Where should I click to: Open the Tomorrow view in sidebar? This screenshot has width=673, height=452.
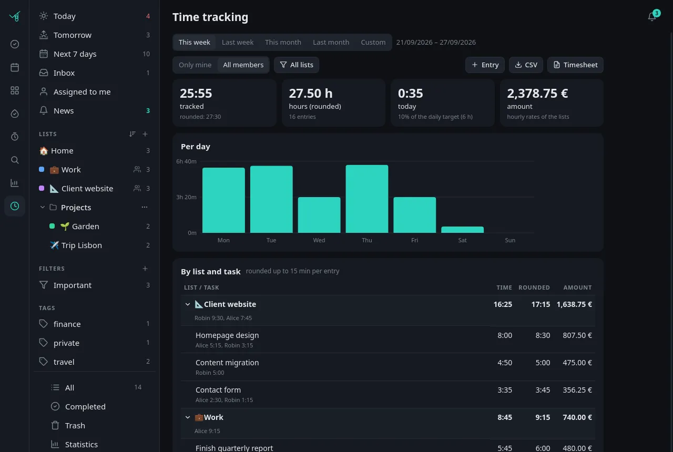point(95,35)
